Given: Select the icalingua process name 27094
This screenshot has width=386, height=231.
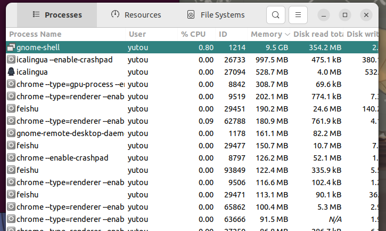Looking at the screenshot, I should [x=32, y=72].
